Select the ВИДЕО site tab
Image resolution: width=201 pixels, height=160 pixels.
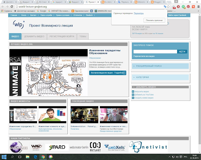point(15,36)
